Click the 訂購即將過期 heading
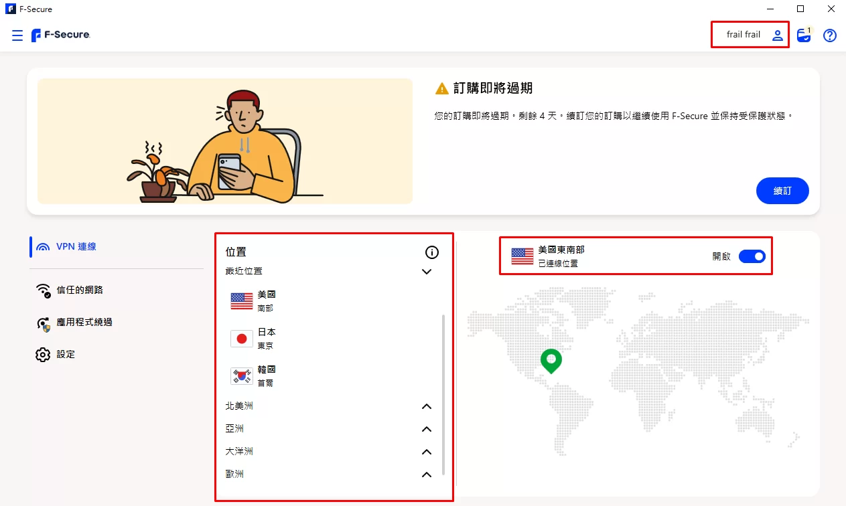The image size is (846, 506). 493,88
